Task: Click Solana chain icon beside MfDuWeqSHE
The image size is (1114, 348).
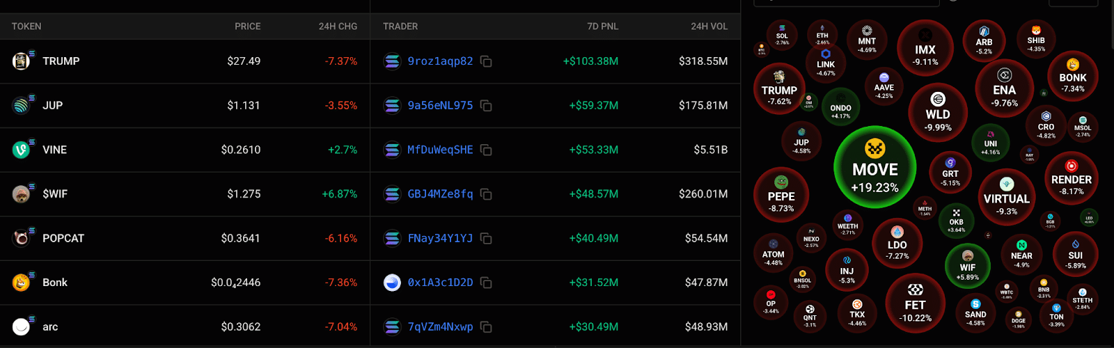Action: 392,150
